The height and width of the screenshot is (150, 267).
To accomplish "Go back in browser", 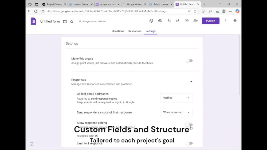I will pyautogui.click(x=29, y=11).
